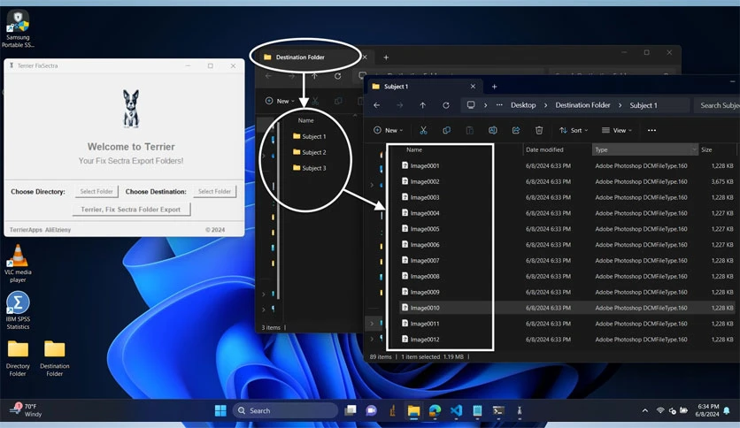The image size is (740, 428).
Task: Select the file Image0012
Action: (420, 340)
